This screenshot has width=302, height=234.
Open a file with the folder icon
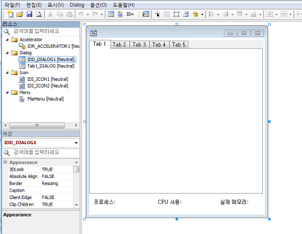click(20, 14)
